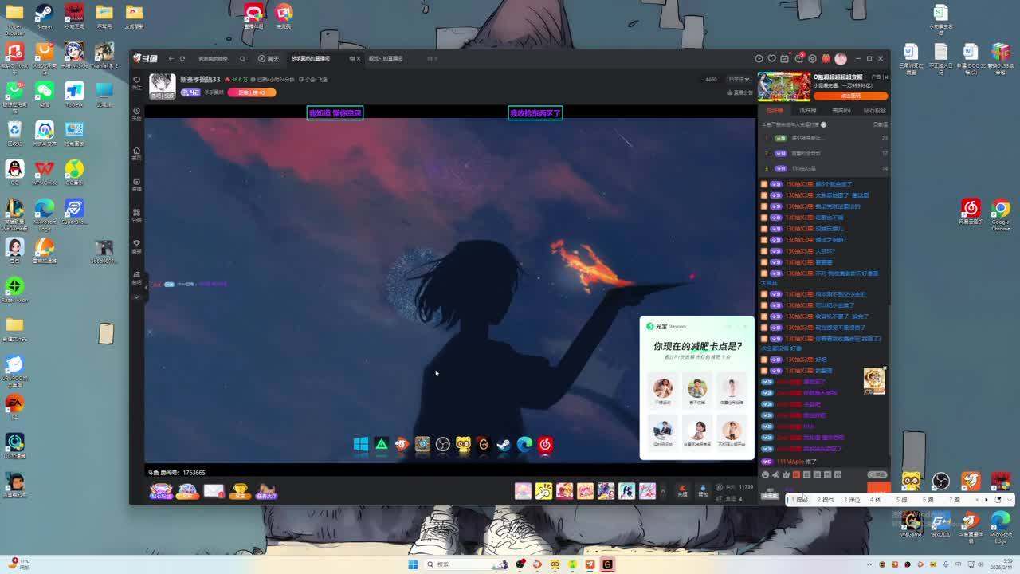This screenshot has height=574, width=1020.
Task: Open the backpack icon below the stream
Action: pyautogui.click(x=703, y=490)
